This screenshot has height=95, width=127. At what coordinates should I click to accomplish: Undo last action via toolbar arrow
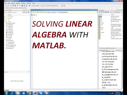click(x=17, y=6)
